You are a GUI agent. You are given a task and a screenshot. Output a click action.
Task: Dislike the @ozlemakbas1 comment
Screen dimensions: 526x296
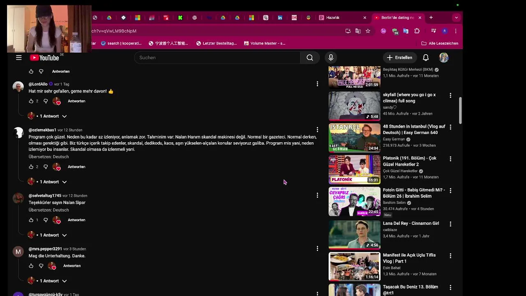(x=46, y=167)
